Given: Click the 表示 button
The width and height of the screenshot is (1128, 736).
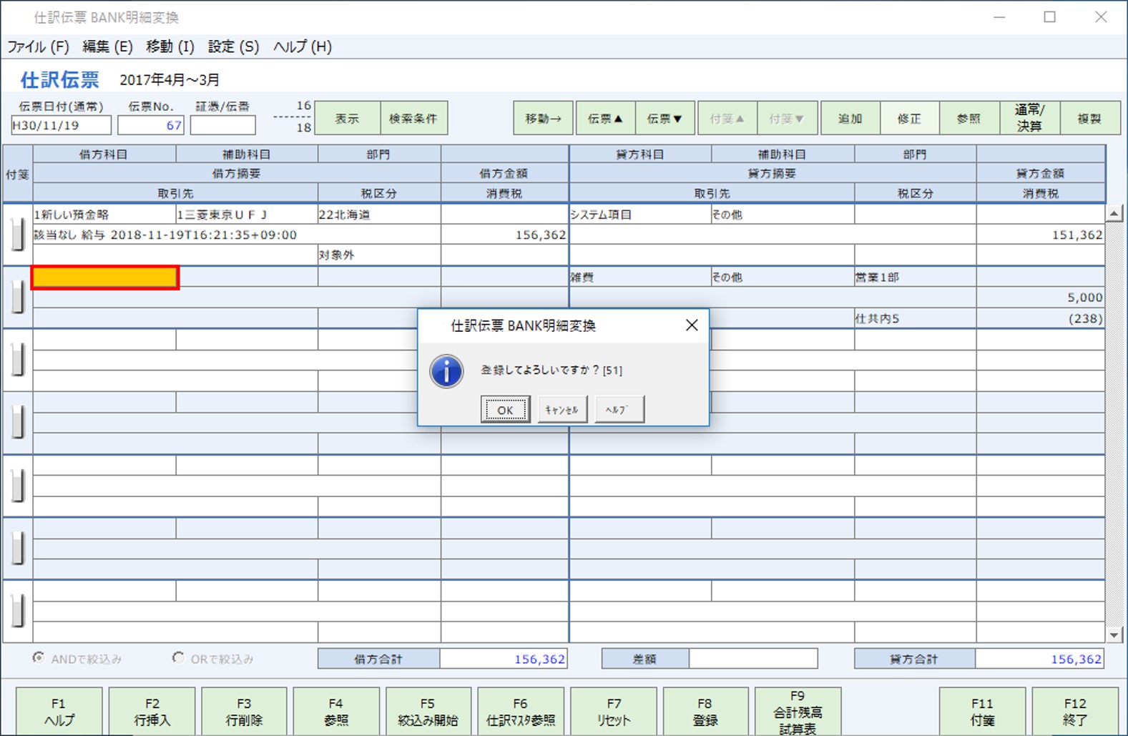Looking at the screenshot, I should (x=348, y=118).
